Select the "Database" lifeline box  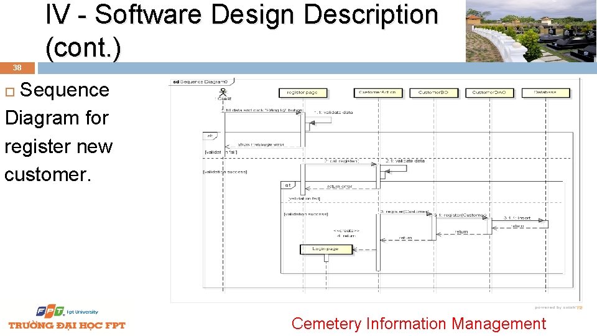[545, 93]
